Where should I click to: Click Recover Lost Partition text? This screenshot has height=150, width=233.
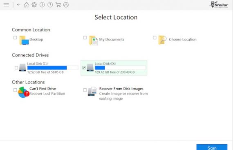click(47, 94)
